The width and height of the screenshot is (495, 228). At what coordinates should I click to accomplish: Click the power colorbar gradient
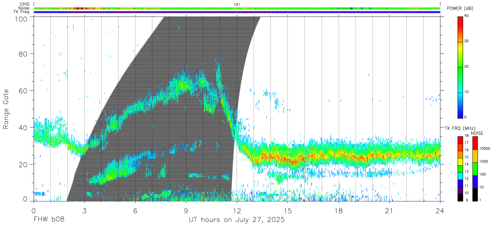coord(460,67)
